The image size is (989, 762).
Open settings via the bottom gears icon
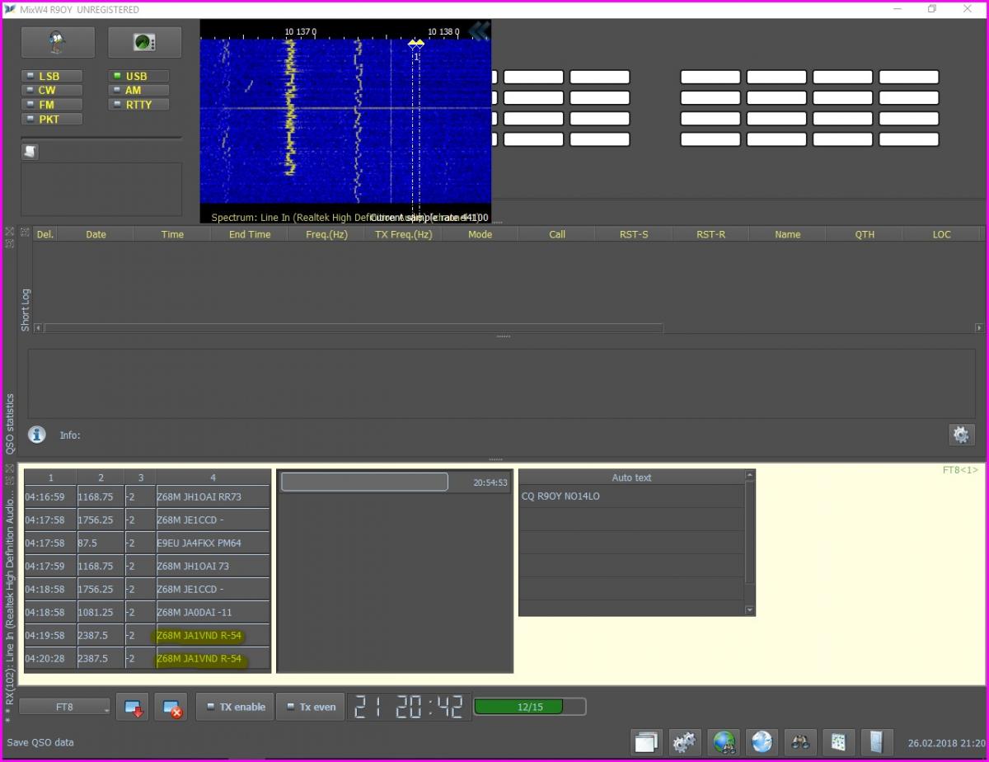[x=684, y=742]
